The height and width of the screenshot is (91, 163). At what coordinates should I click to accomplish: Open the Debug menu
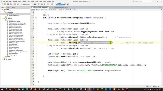tap(32, 1)
